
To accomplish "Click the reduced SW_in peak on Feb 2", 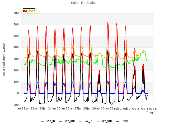I will point(135,48).
